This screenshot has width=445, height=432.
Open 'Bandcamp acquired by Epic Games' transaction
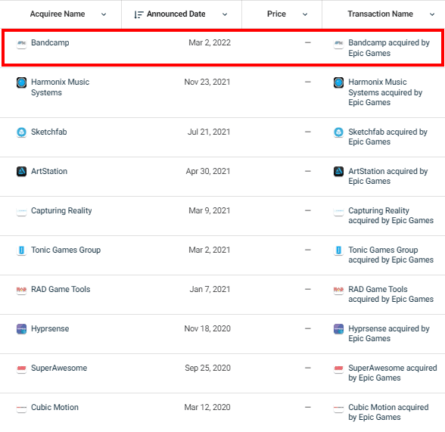(389, 48)
